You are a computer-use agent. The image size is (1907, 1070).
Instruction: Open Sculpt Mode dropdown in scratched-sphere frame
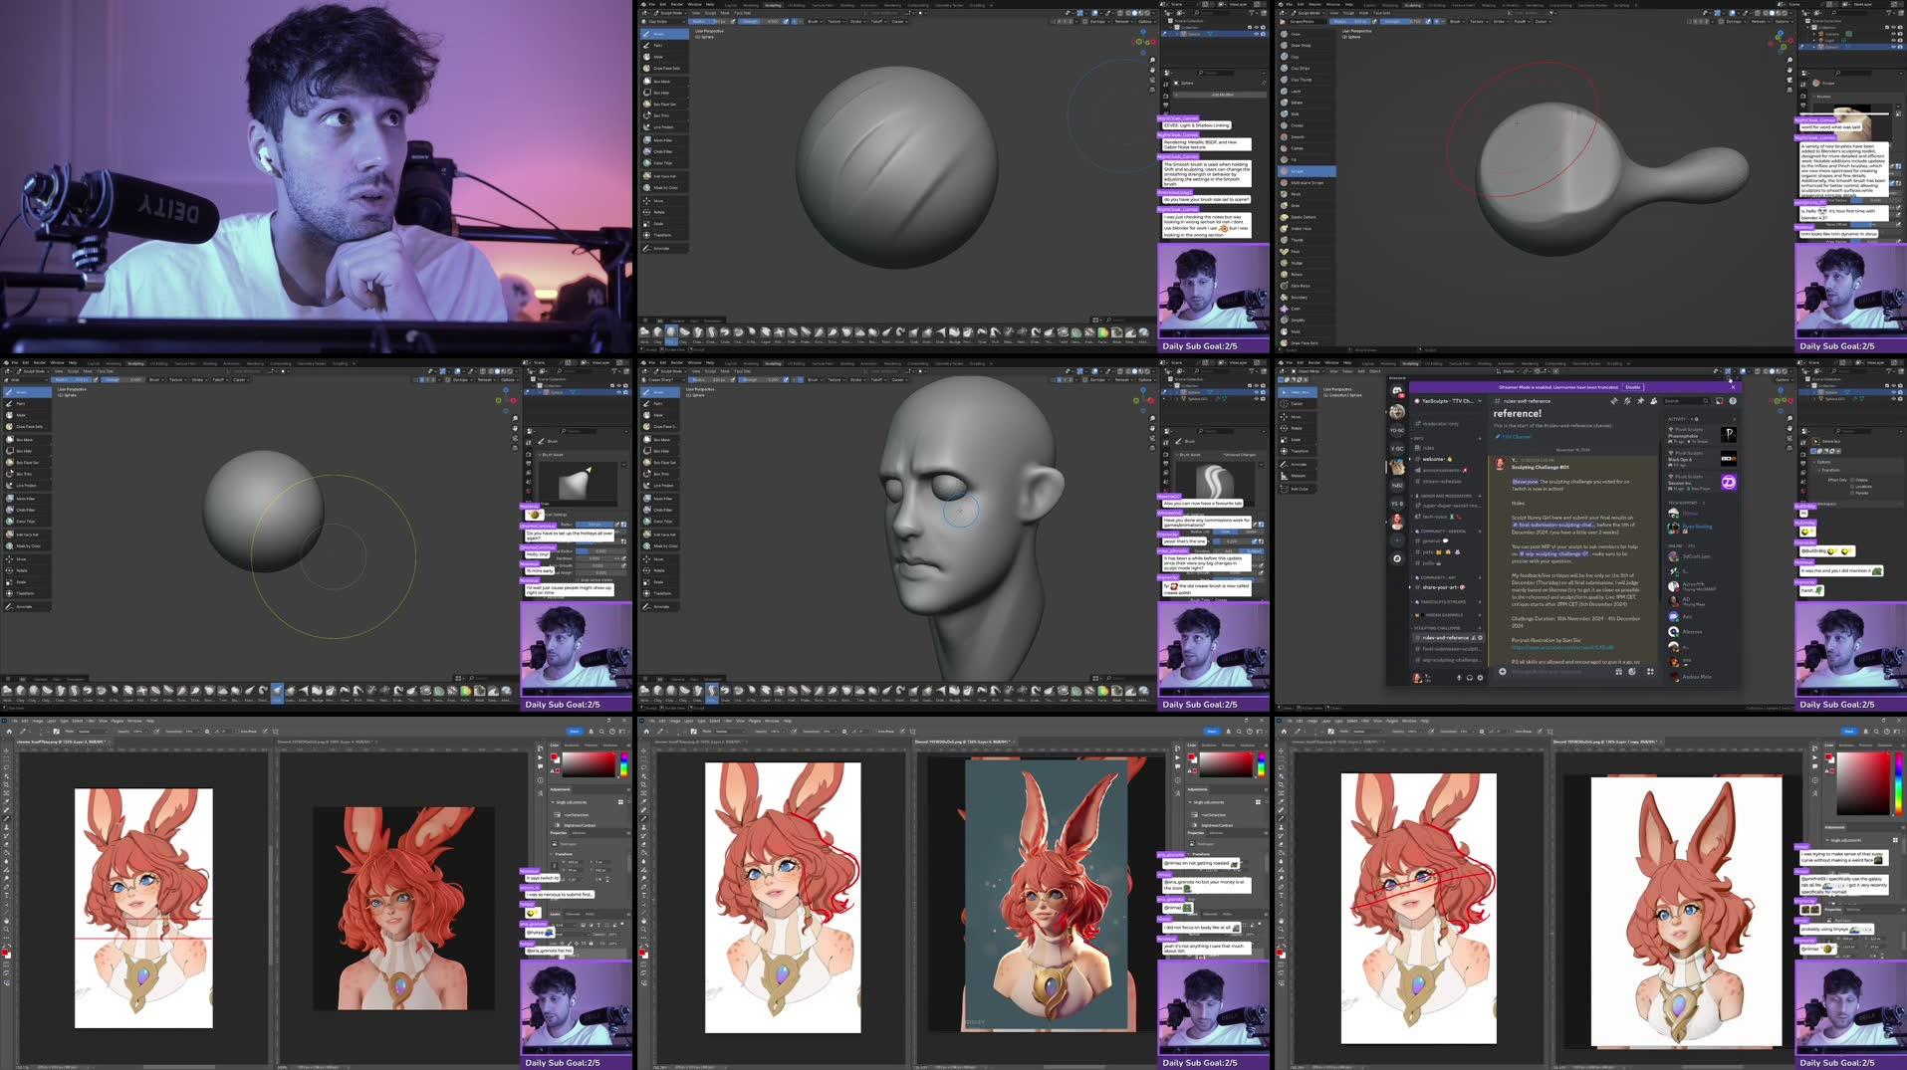click(x=670, y=13)
